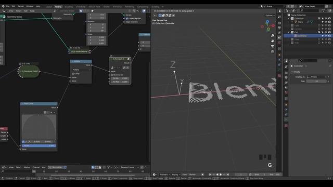Jump to first frame button

210,175
